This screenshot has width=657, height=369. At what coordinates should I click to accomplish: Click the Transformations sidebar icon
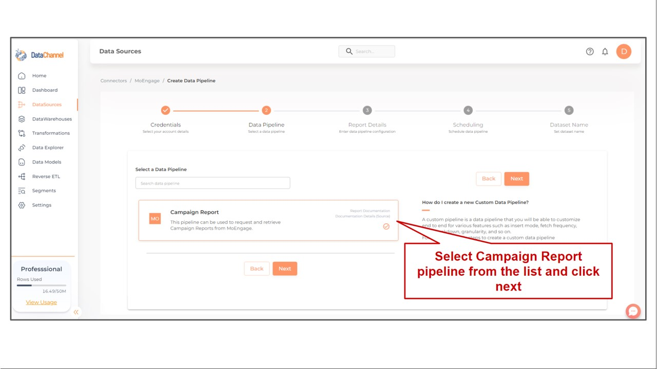pos(22,133)
